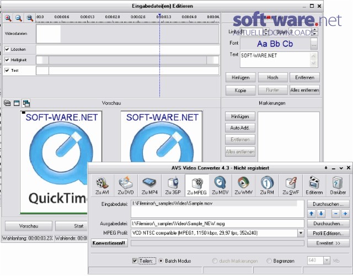
Task: Expand the MPEG Profil dropdown arrow
Action: [301, 233]
